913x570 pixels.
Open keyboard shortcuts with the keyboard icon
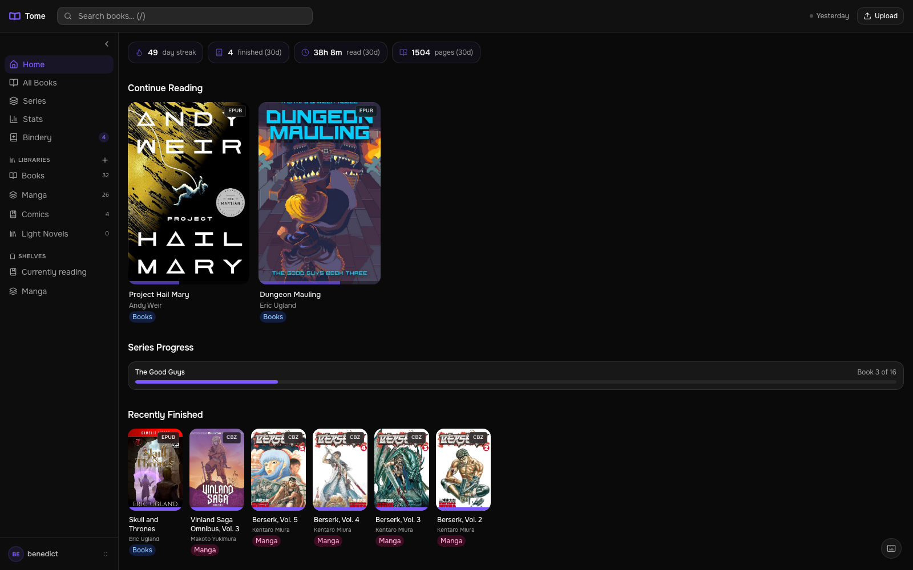(891, 548)
